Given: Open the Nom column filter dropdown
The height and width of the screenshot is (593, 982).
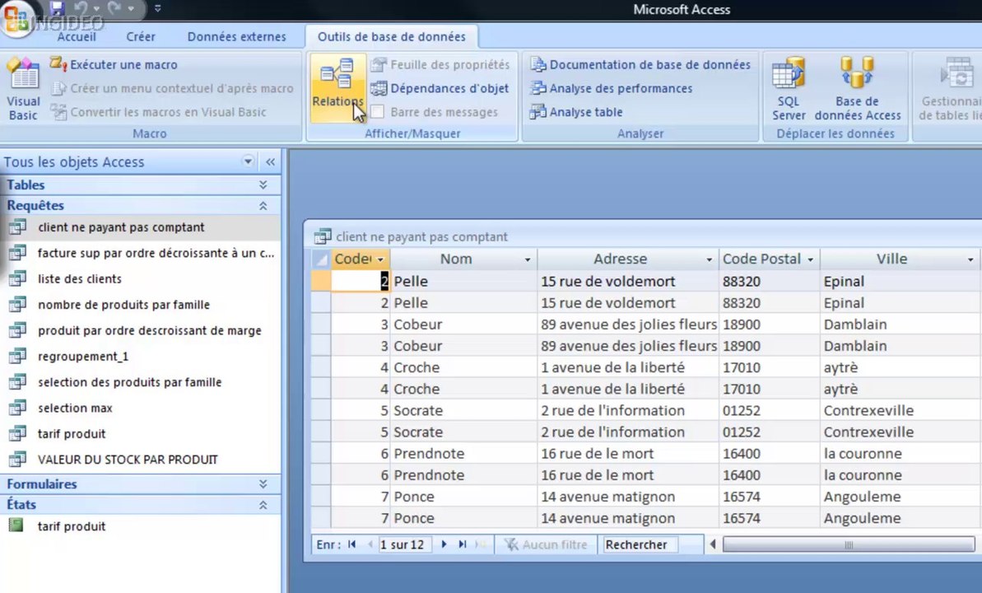Looking at the screenshot, I should 528,259.
